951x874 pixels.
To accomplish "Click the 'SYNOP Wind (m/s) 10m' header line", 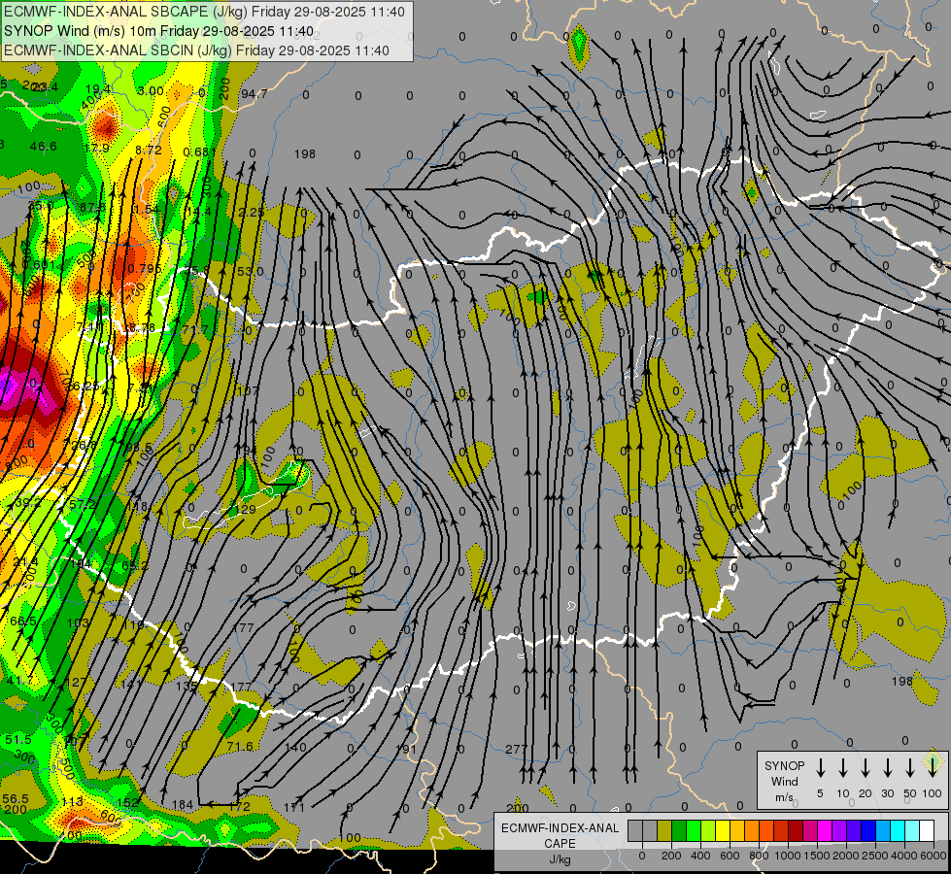I will tap(159, 31).
